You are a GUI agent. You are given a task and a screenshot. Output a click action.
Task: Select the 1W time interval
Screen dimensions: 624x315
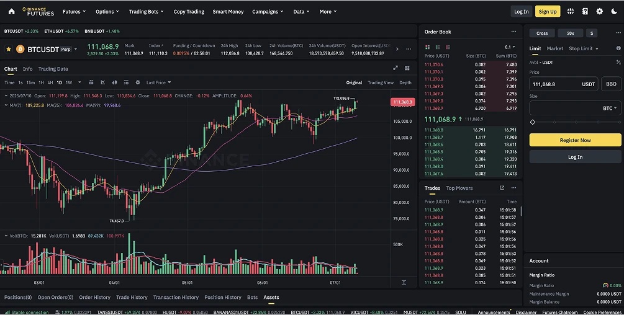[x=69, y=82]
